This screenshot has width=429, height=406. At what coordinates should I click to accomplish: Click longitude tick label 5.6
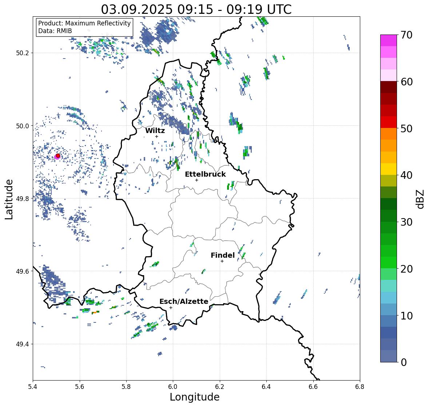pos(80,386)
